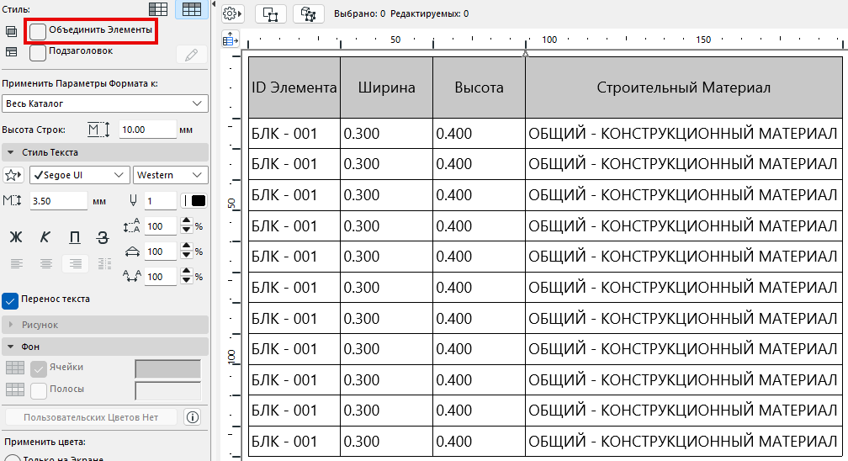Select Высота header cell

pos(480,87)
